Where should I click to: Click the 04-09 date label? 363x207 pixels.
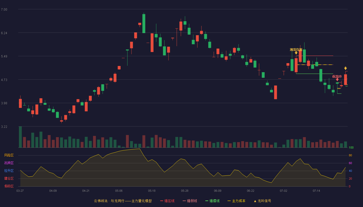[x=53, y=191]
